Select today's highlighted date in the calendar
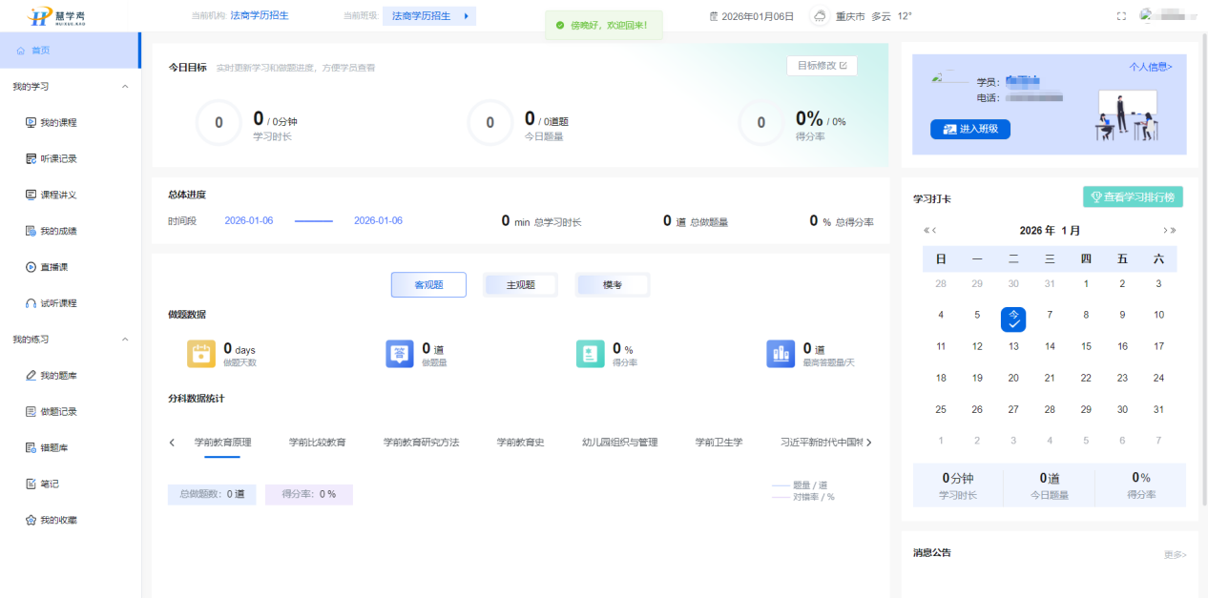 [1012, 320]
